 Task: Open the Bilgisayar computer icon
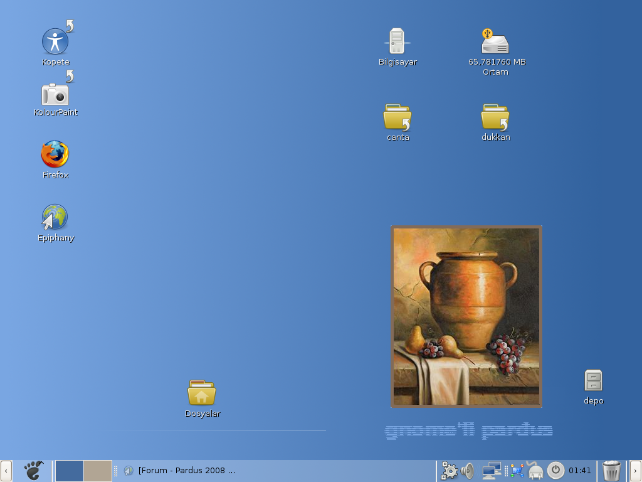[397, 42]
